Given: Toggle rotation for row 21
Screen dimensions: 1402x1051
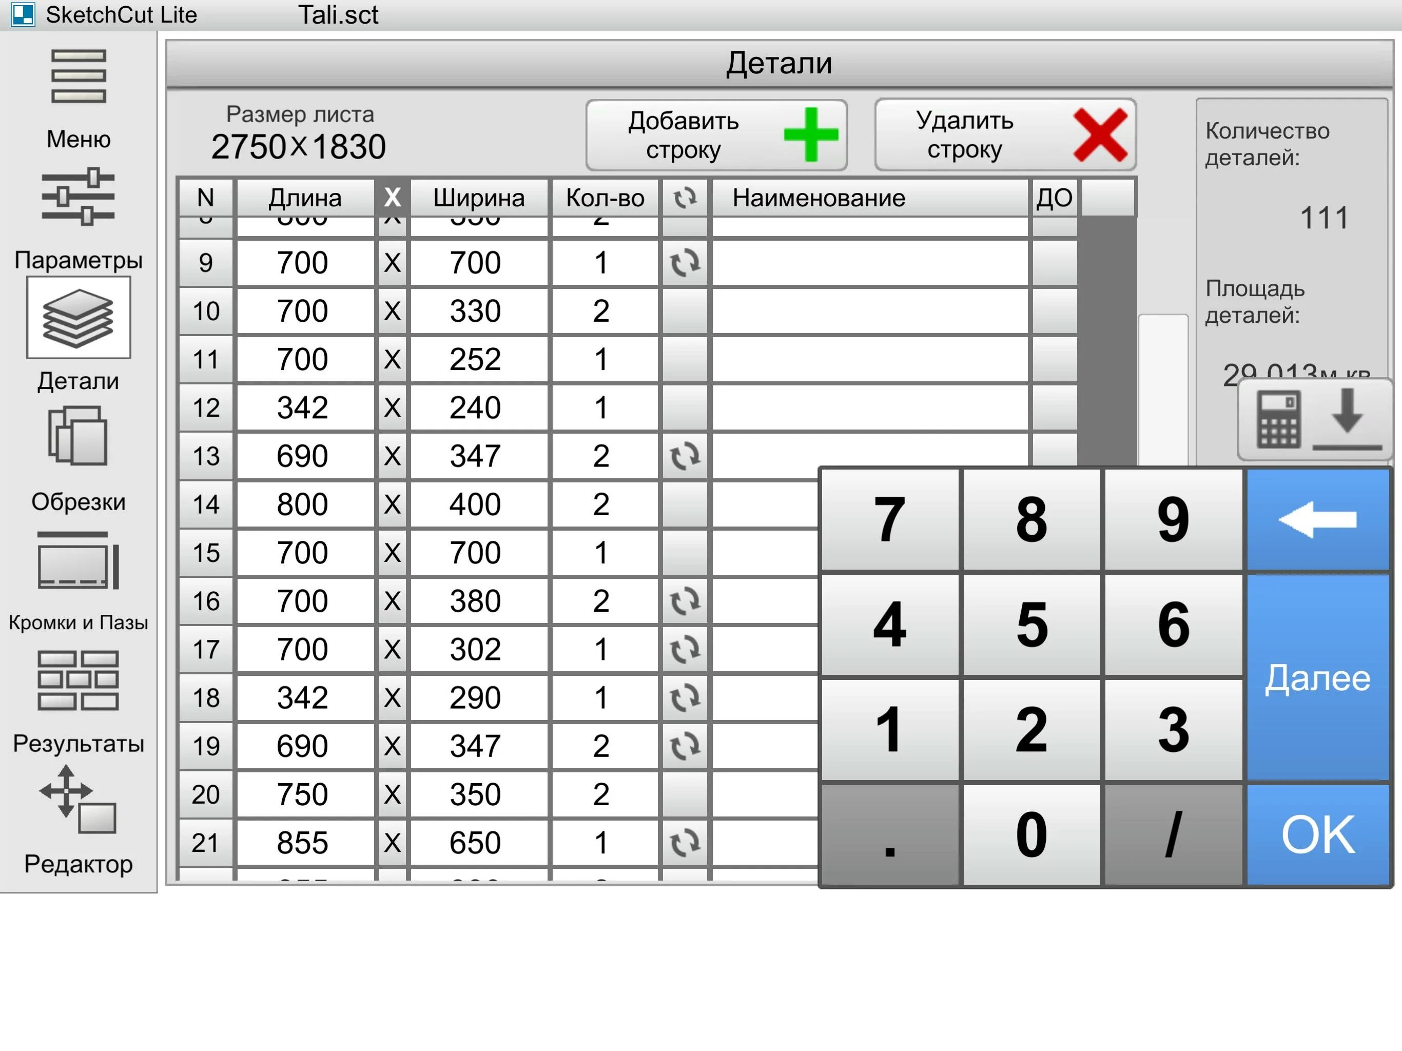Looking at the screenshot, I should coord(685,843).
